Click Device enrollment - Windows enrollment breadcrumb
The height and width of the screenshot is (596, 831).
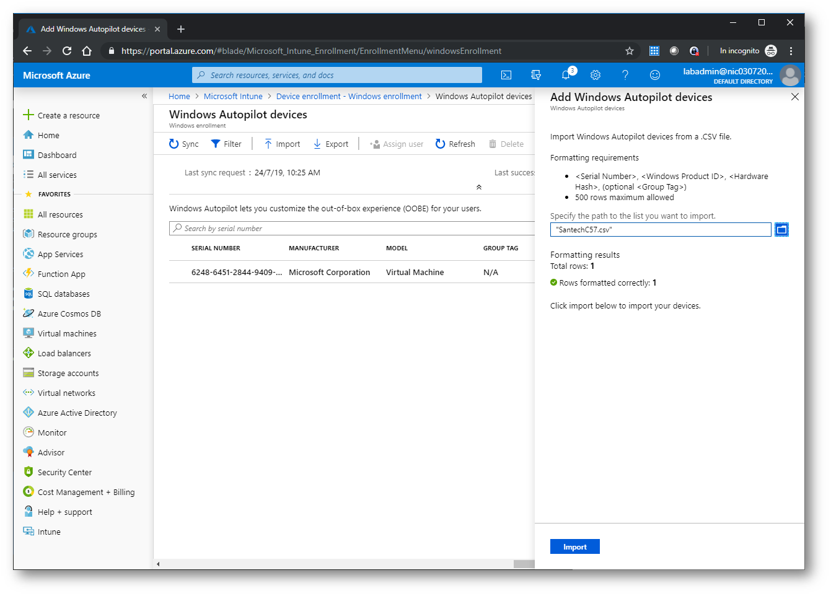click(x=349, y=96)
